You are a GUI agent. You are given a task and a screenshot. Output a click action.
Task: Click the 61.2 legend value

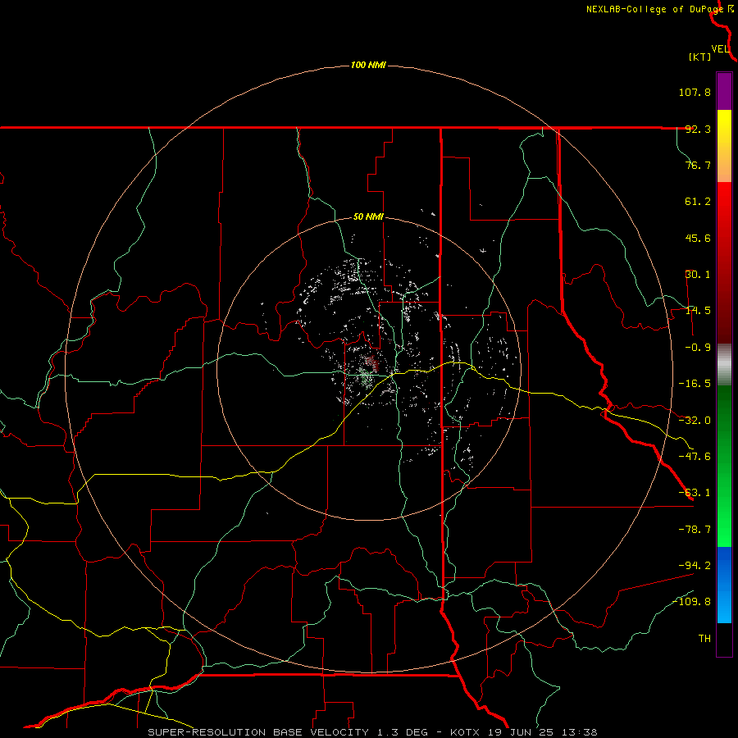tap(698, 202)
